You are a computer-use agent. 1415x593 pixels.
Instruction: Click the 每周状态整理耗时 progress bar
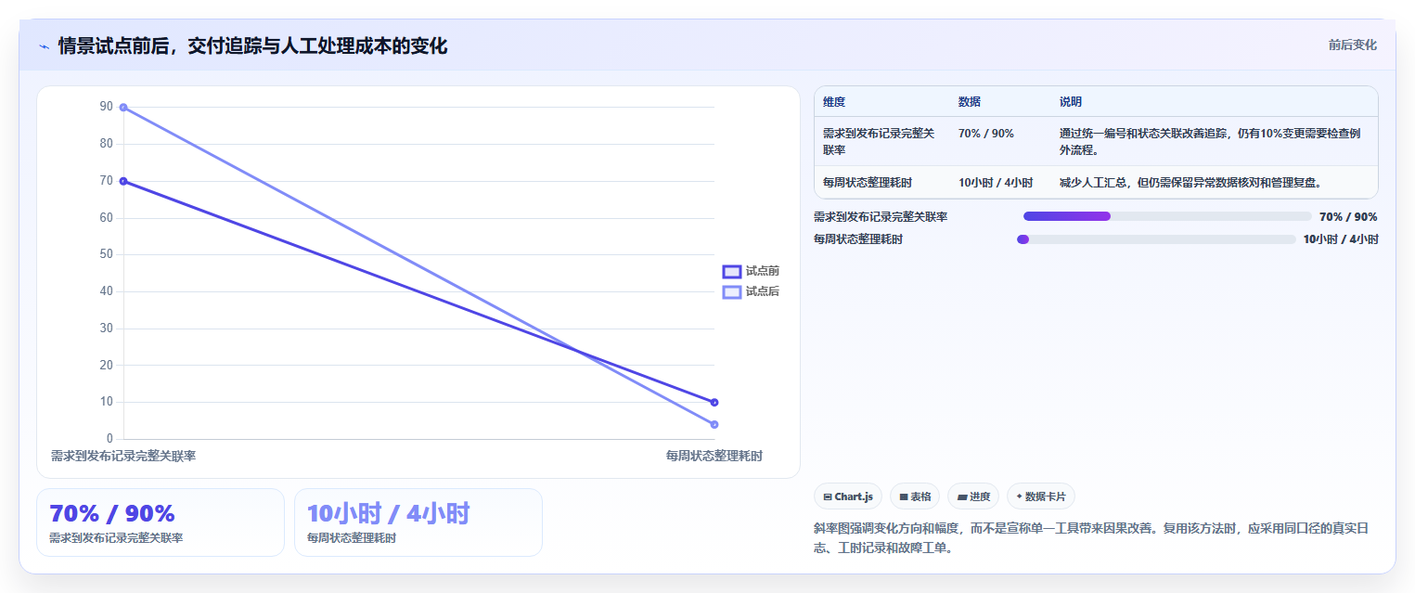pyautogui.click(x=1156, y=239)
